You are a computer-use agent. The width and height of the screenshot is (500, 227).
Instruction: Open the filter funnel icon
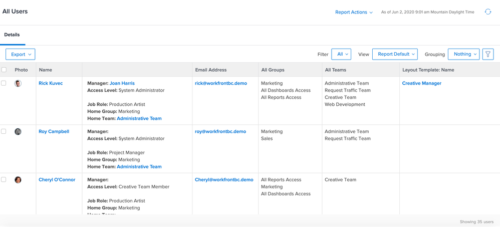pyautogui.click(x=487, y=54)
